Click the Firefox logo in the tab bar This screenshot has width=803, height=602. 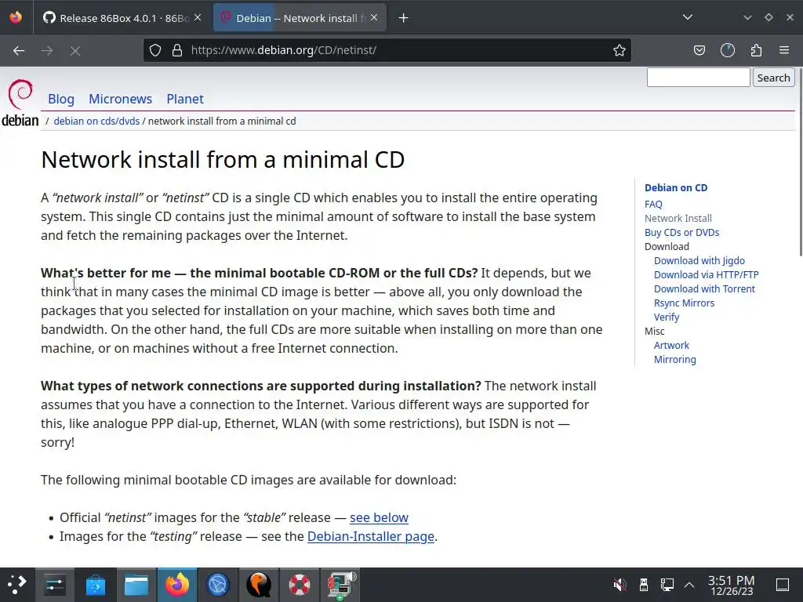point(16,17)
